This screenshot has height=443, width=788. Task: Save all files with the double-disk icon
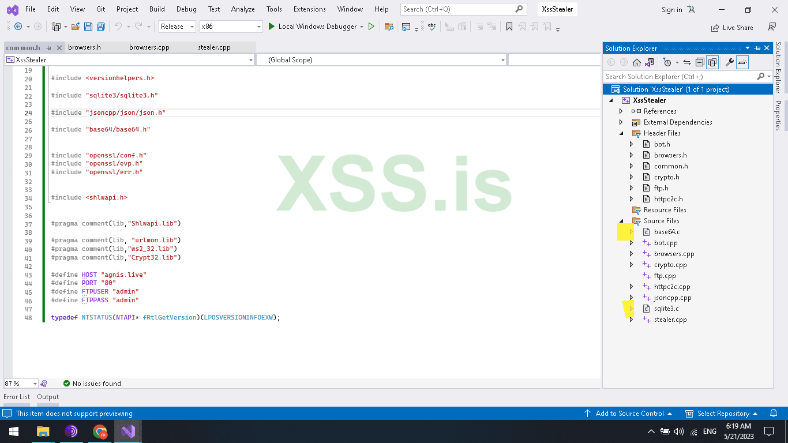click(101, 27)
